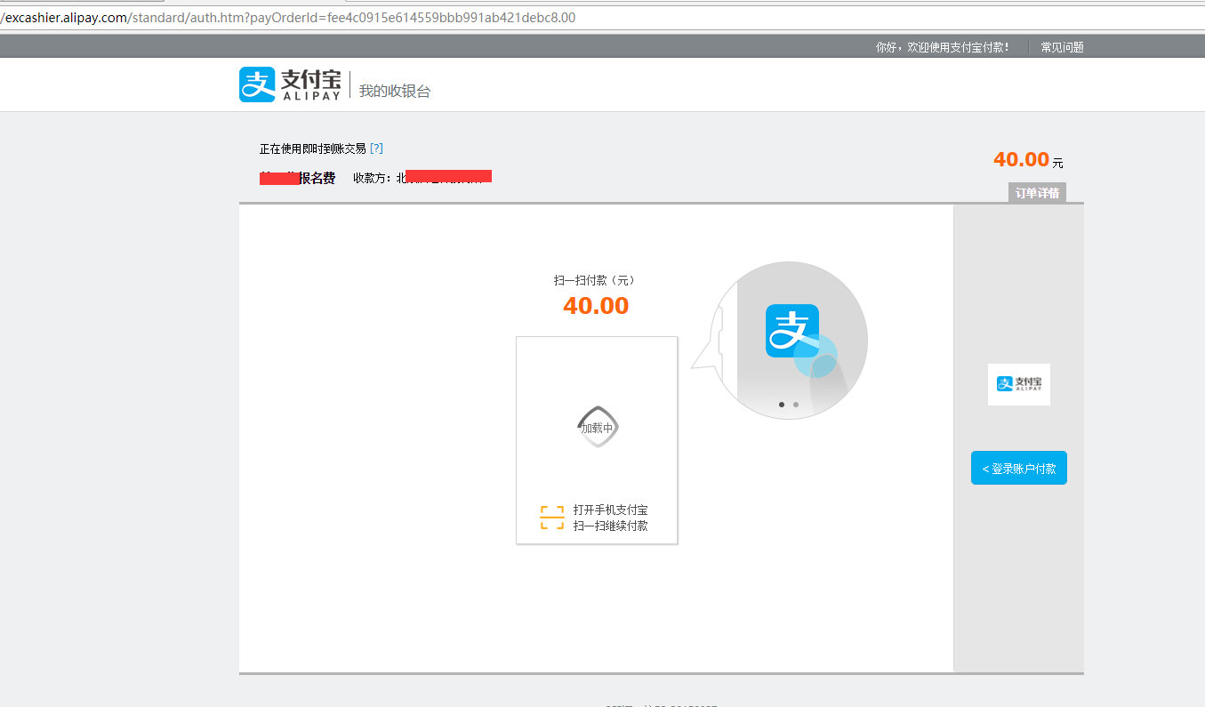Click the Alipay app icon in phone illustration
Viewport: 1205px width, 707px height.
(x=792, y=331)
